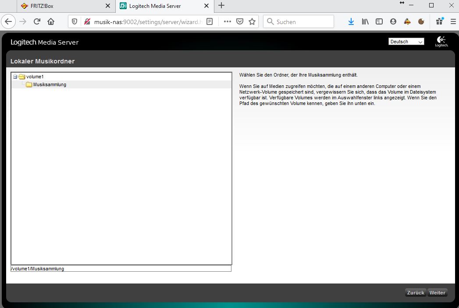Switch to the FRITZ!Box tab
This screenshot has height=308, width=459.
tap(66, 6)
